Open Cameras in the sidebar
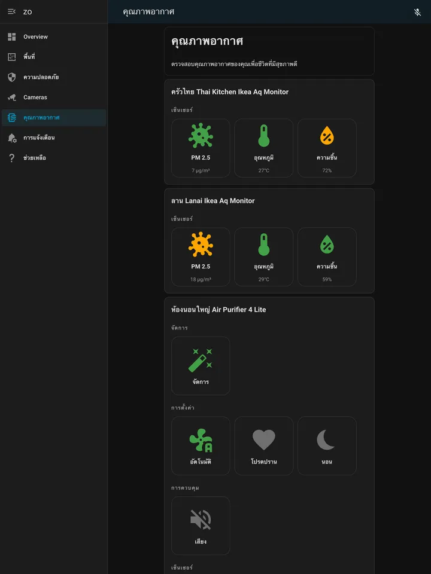This screenshot has width=431, height=574. [x=53, y=97]
